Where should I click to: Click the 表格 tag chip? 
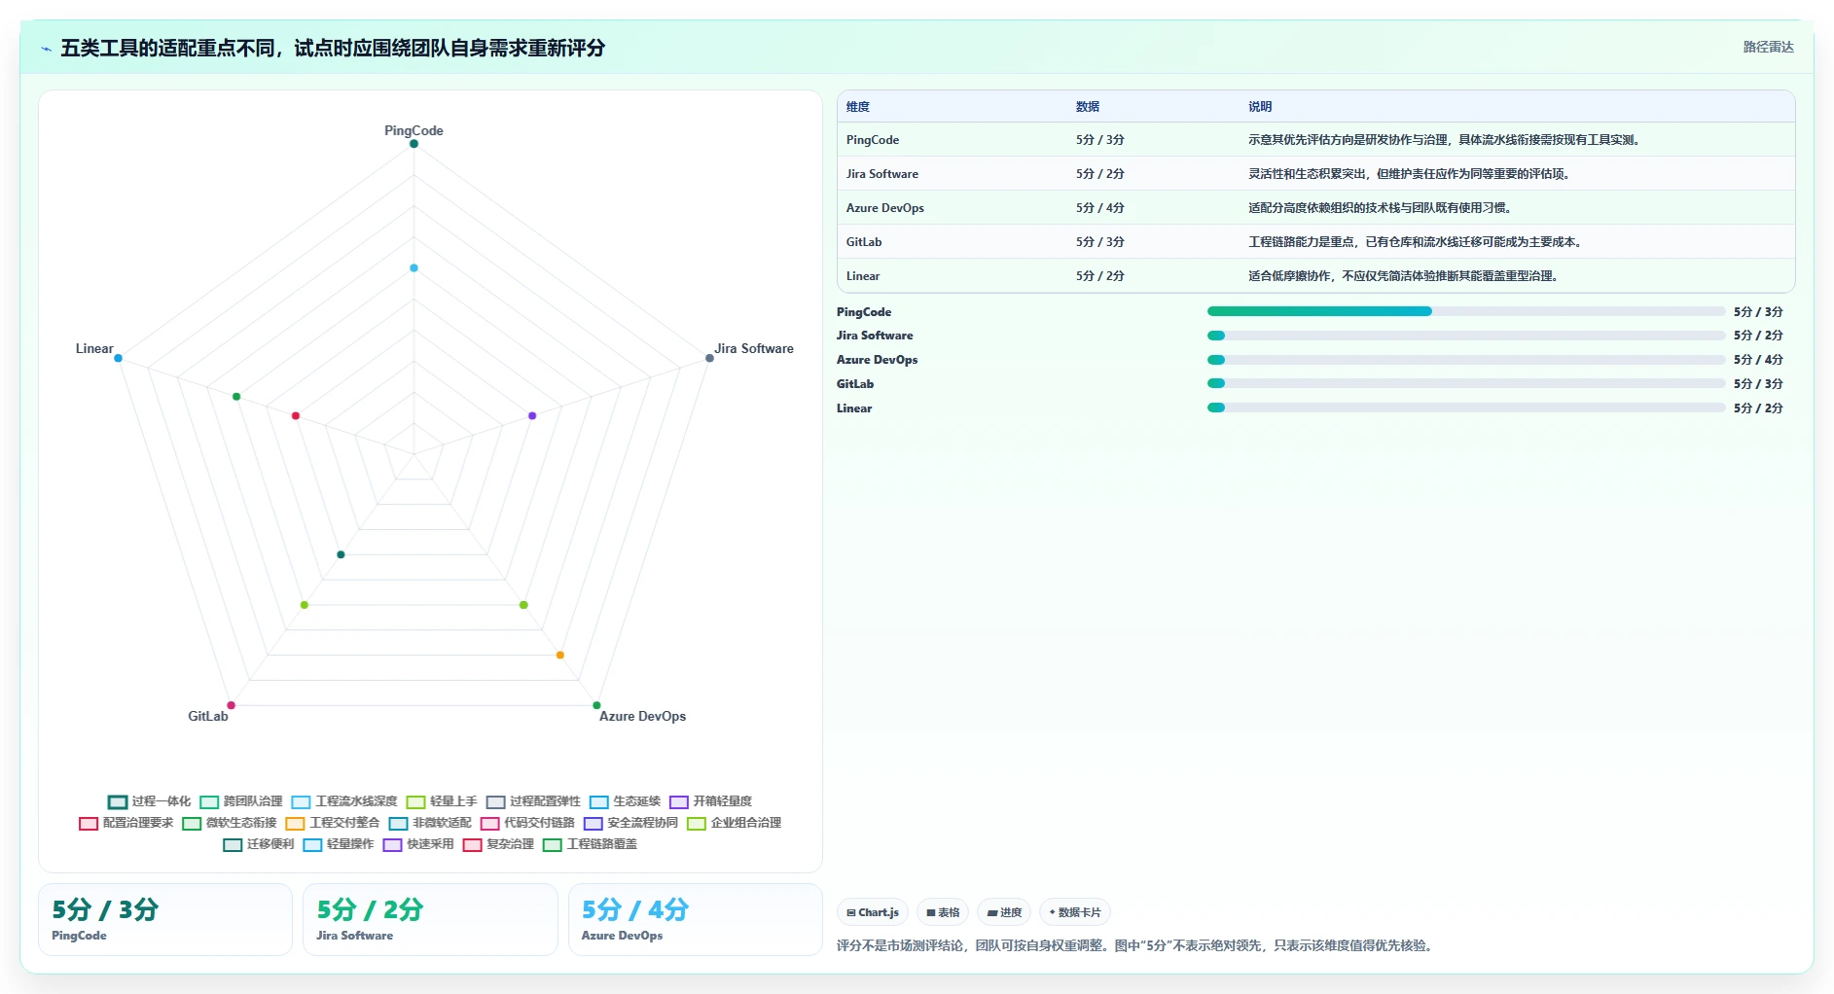943,912
